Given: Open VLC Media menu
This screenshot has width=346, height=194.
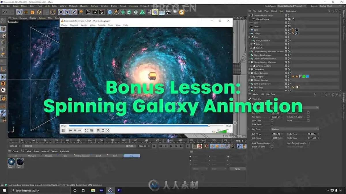Looking at the screenshot, I should pyautogui.click(x=64, y=25).
